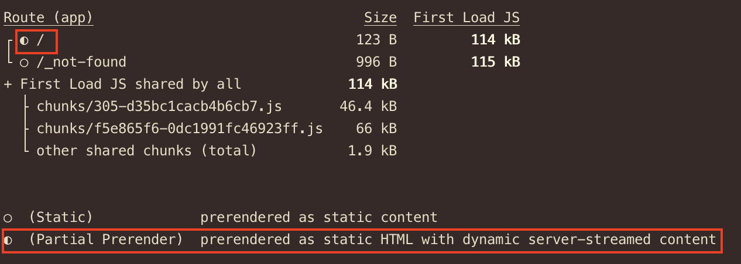The width and height of the screenshot is (741, 264).
Task: Click the prerendered as static content description
Action: point(319,218)
